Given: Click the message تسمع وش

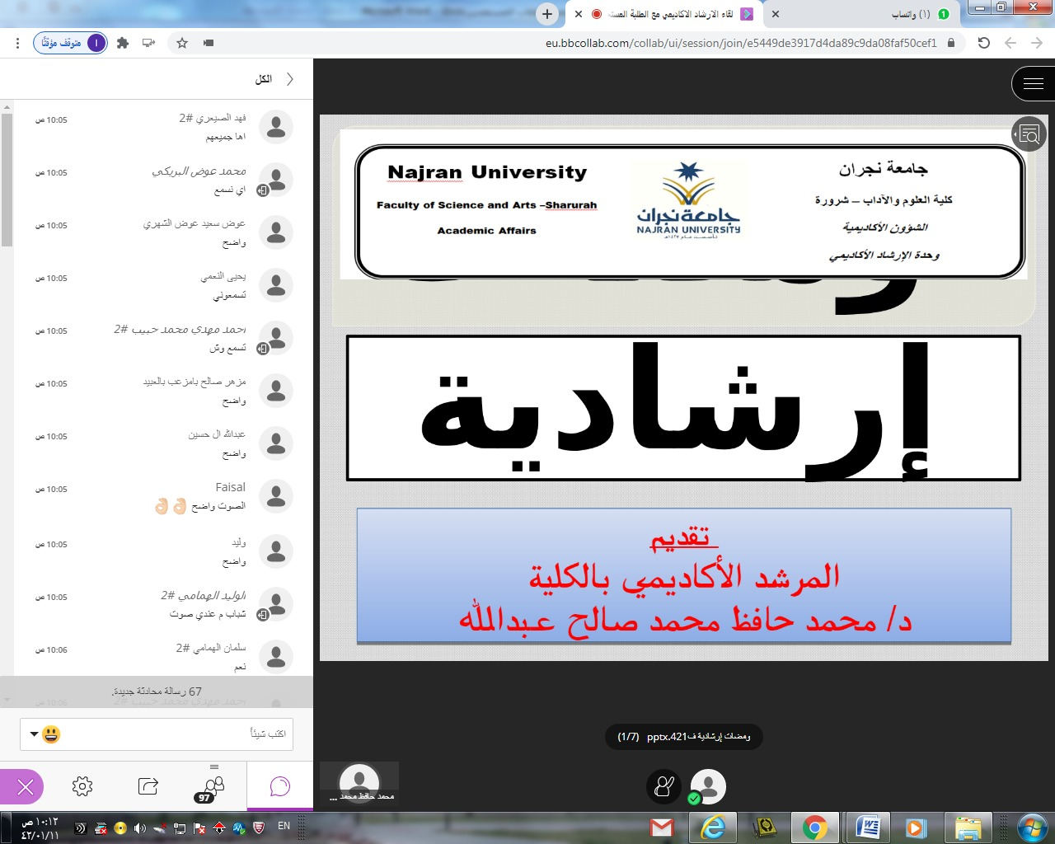Looking at the screenshot, I should (x=227, y=348).
